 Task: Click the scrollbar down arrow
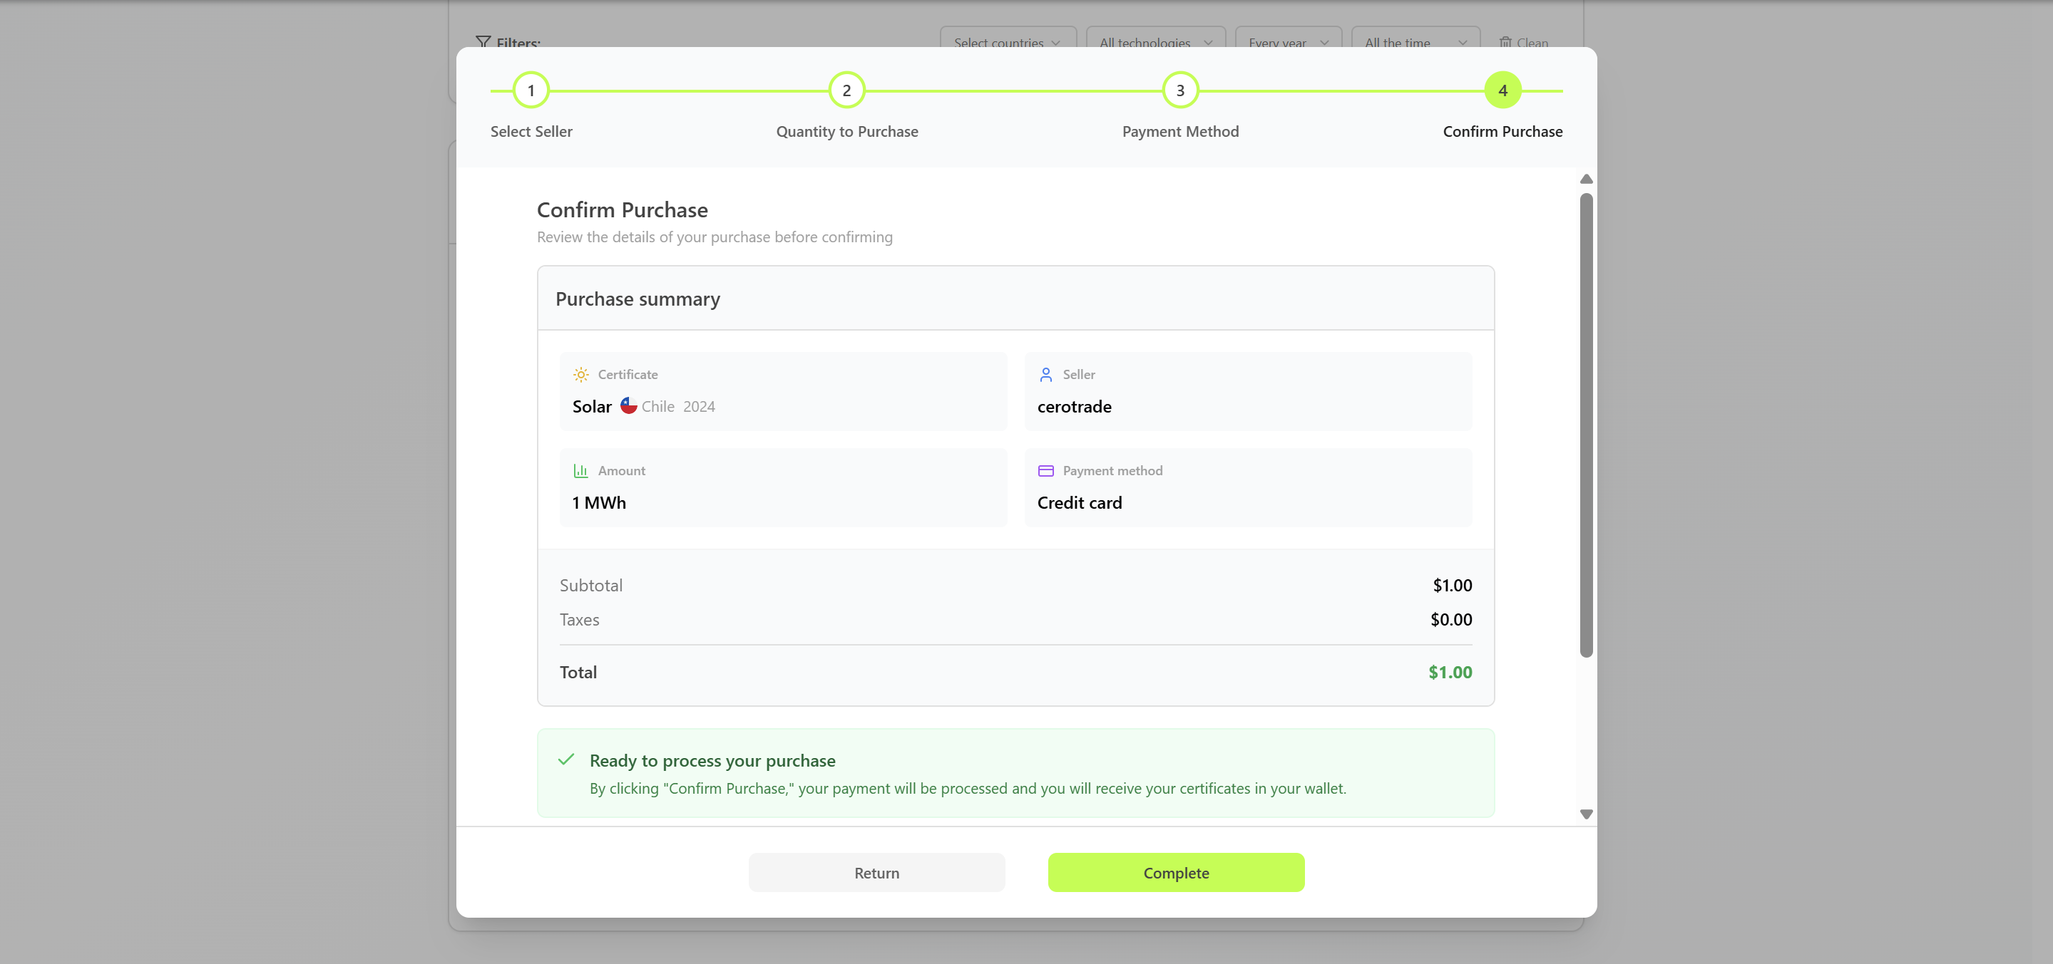pyautogui.click(x=1586, y=814)
